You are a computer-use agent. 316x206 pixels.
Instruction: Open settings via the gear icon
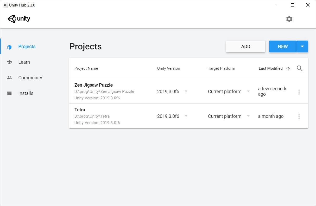click(x=289, y=19)
